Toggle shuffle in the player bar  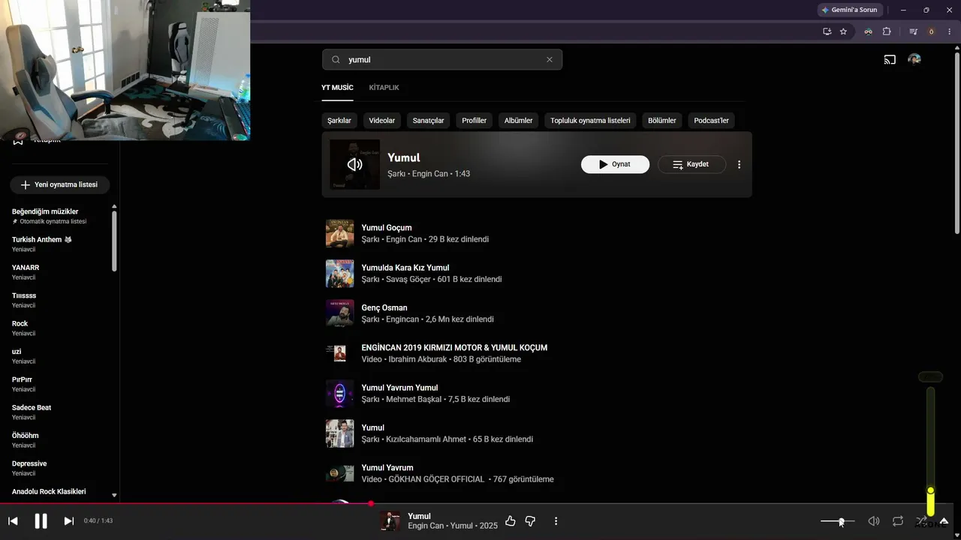[921, 521]
